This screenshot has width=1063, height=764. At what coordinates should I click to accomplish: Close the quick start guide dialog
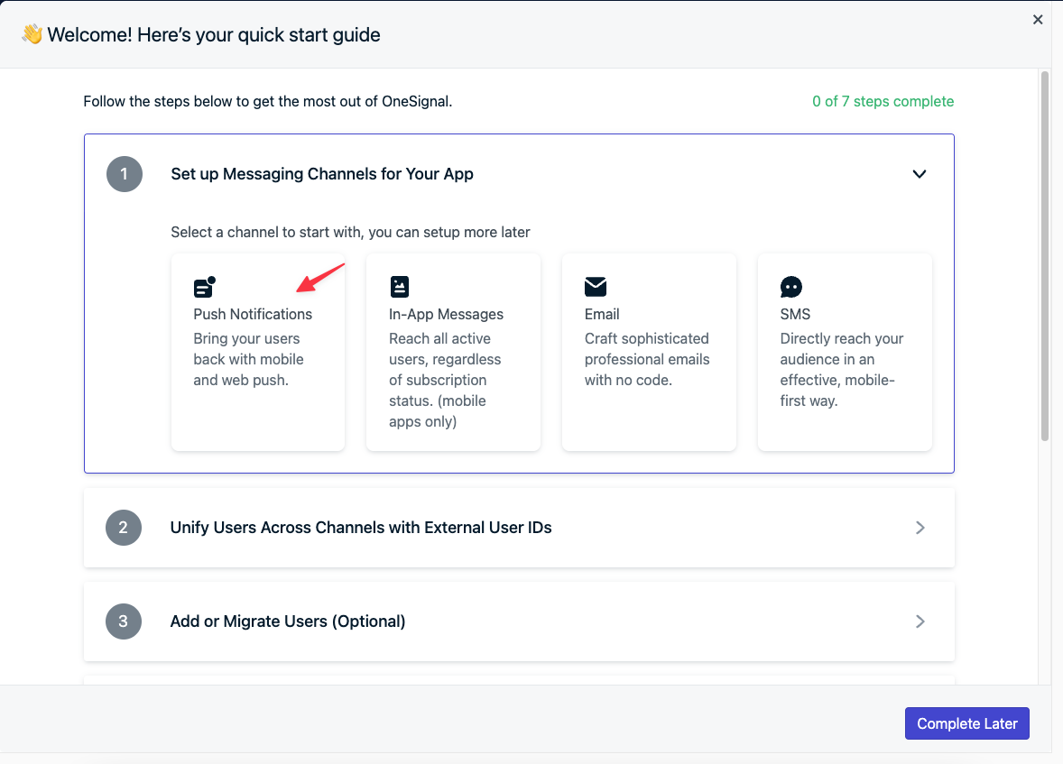(1037, 20)
